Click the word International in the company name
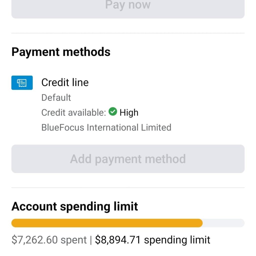The width and height of the screenshot is (256, 256). tap(112, 127)
